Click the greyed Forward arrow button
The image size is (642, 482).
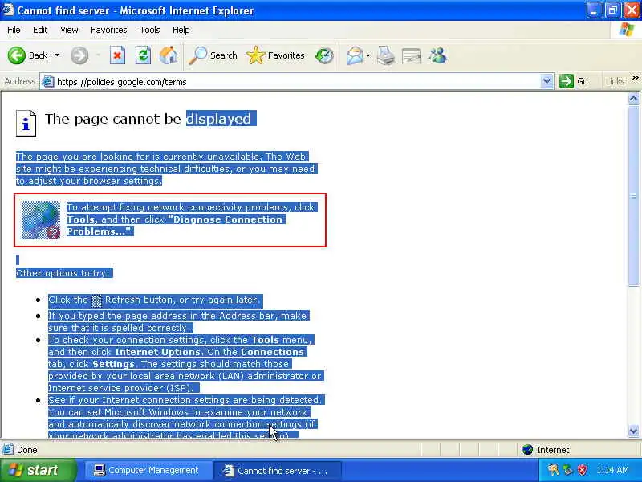[79, 55]
